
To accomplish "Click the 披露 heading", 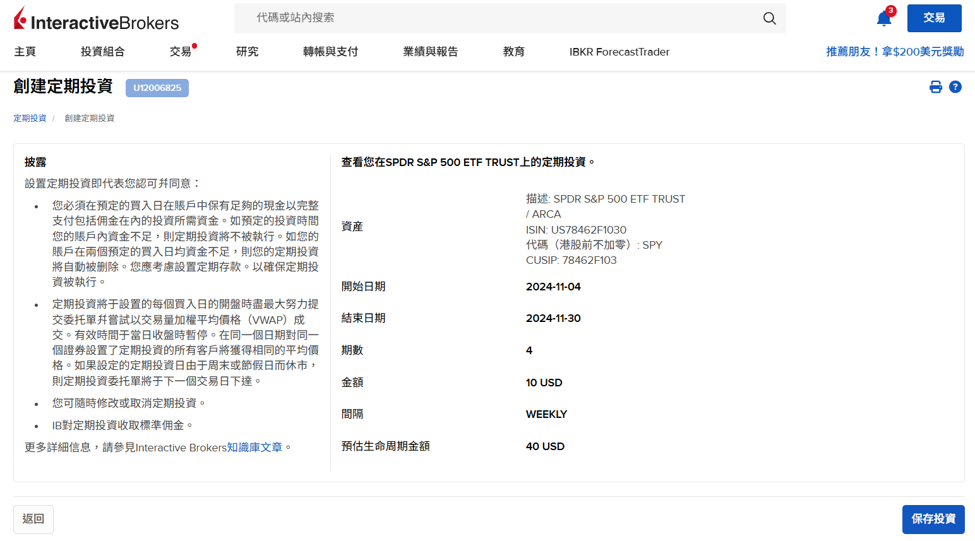I will click(x=35, y=162).
